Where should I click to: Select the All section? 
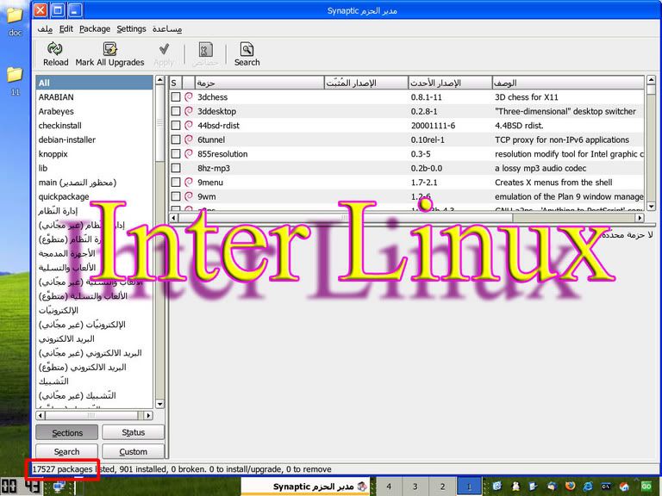tap(94, 83)
